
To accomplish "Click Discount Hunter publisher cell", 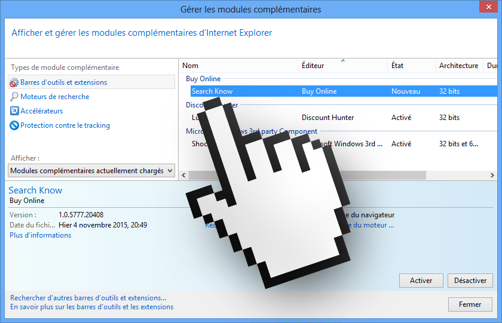I will click(x=328, y=118).
